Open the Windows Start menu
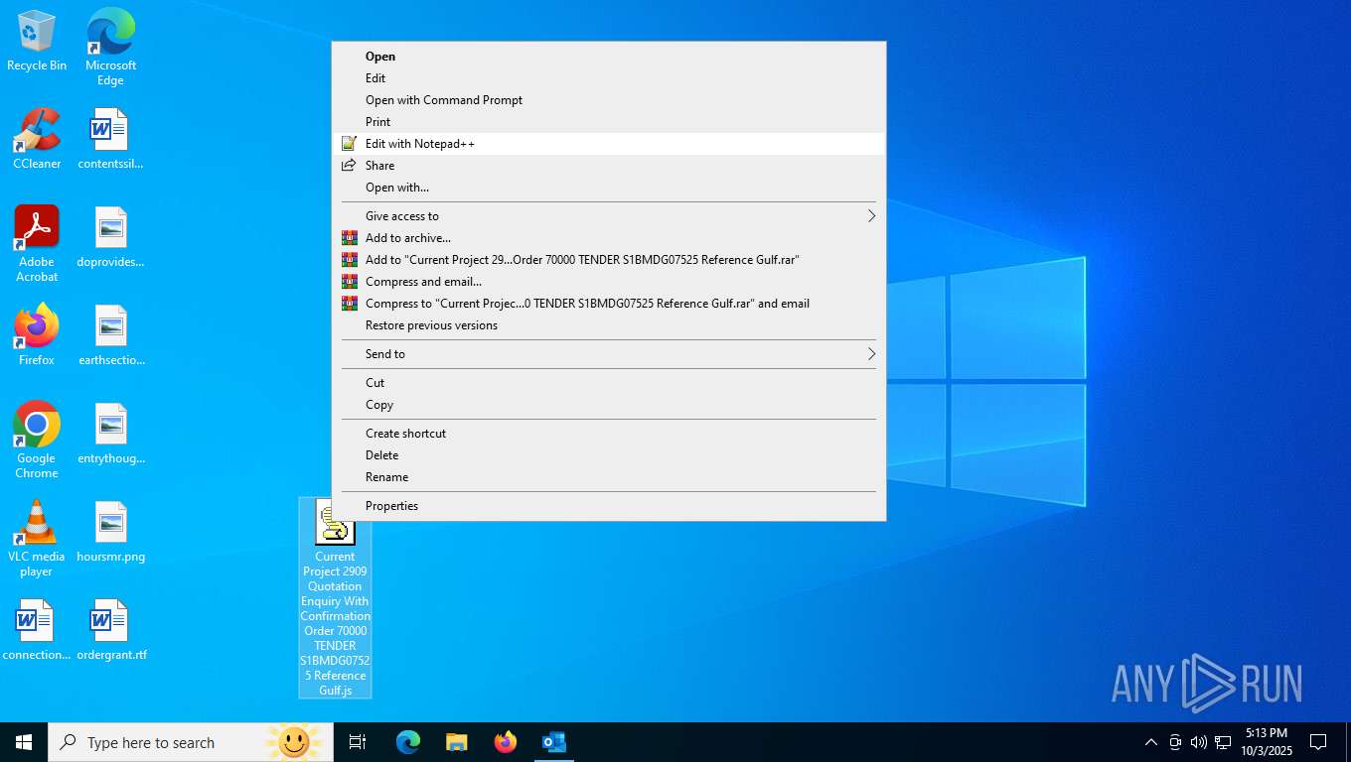Screen dimensions: 1351x762 point(24,742)
